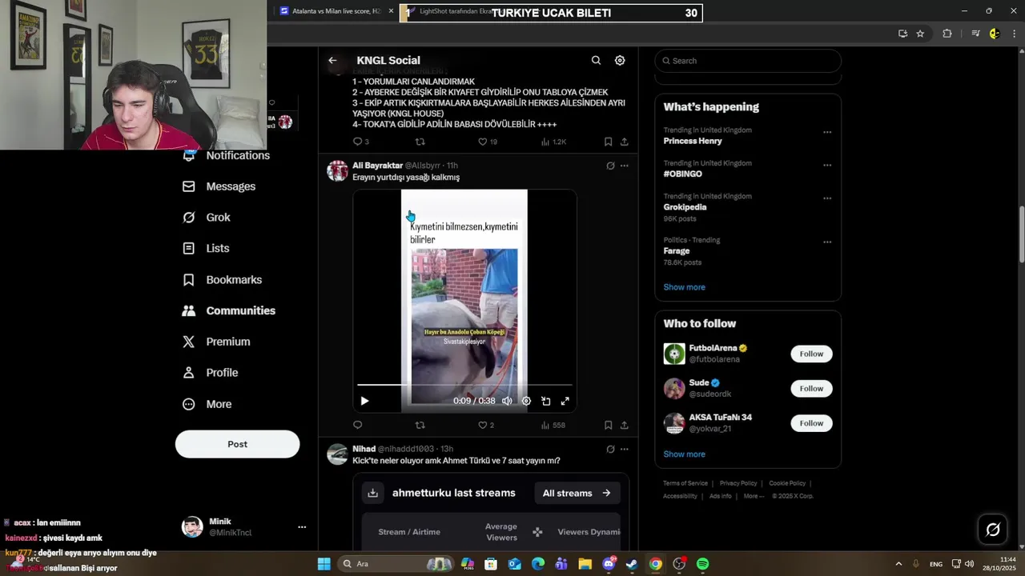Follow Sude account
The image size is (1025, 576).
coord(811,388)
